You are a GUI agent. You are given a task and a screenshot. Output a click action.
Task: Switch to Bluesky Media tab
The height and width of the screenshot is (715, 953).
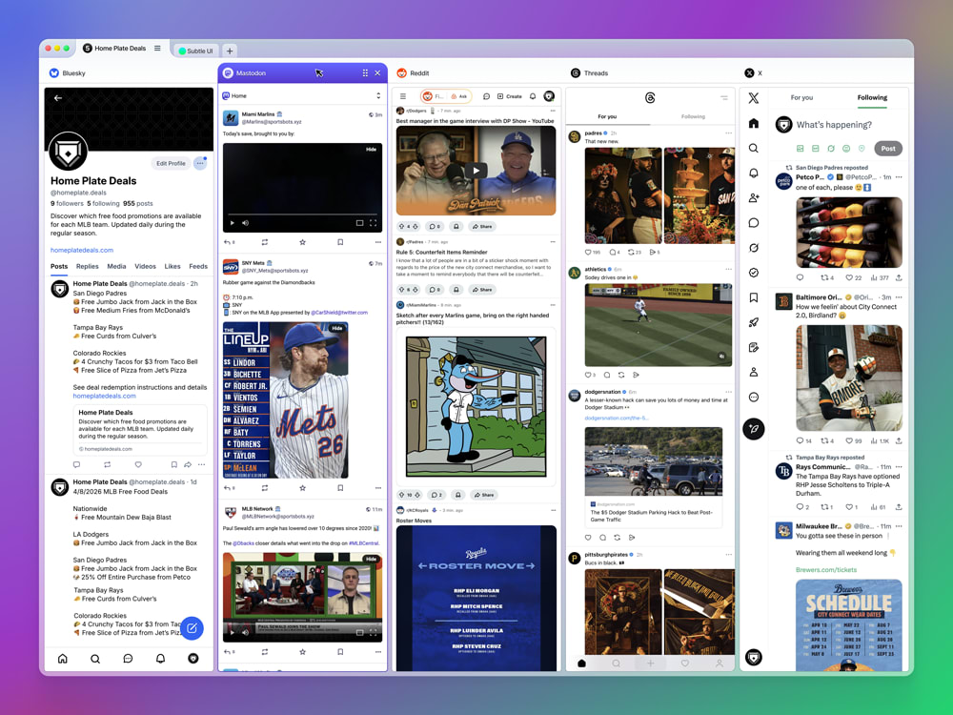[x=116, y=266]
